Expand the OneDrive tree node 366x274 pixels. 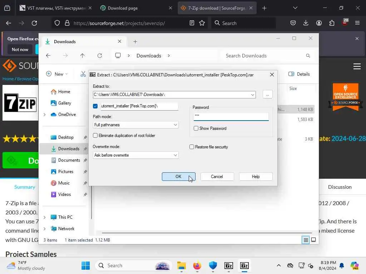coord(45,115)
